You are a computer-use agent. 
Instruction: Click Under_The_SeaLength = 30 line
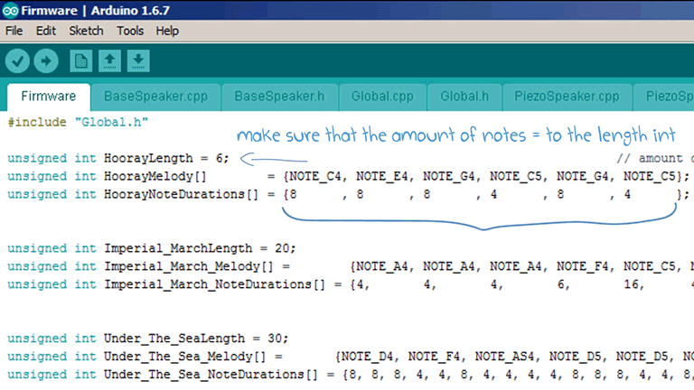tap(148, 339)
